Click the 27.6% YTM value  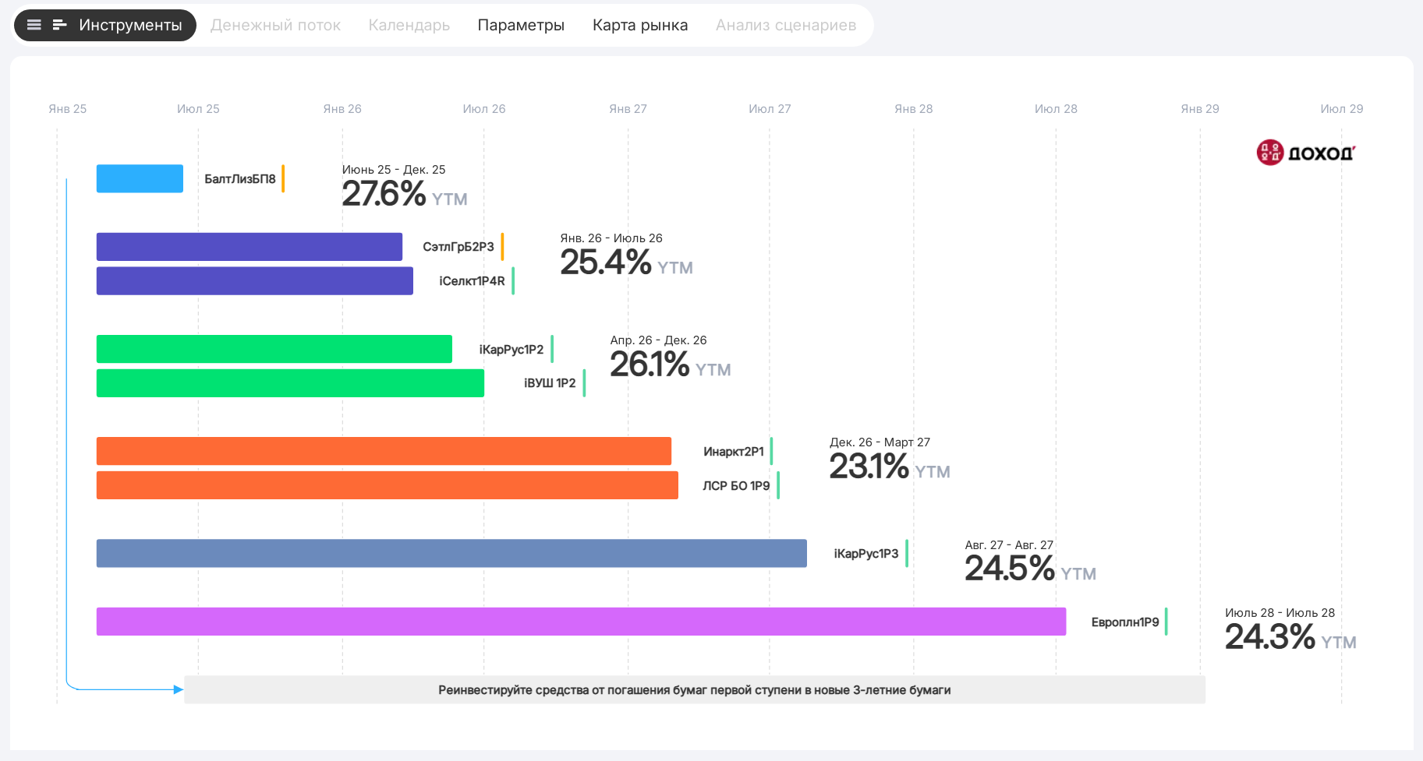[x=384, y=194]
